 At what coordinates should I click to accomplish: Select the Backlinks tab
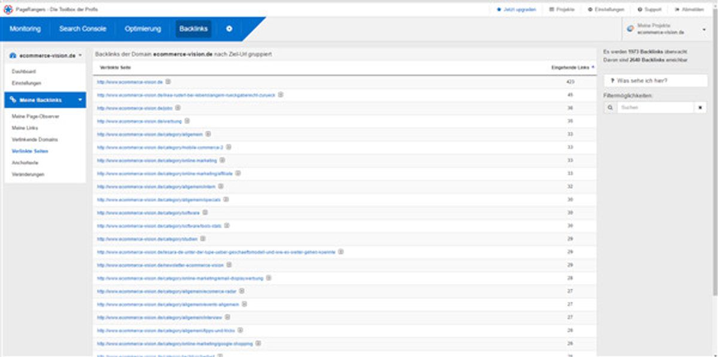coord(193,29)
